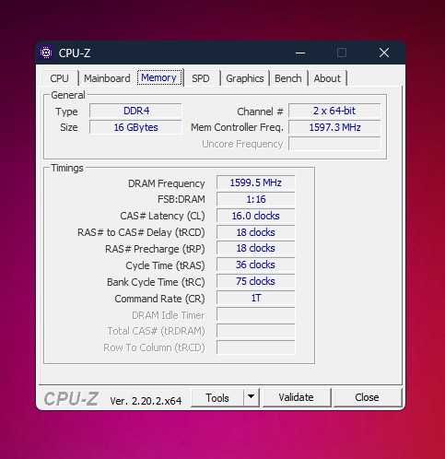
Task: Click the Close button at bottom
Action: click(x=367, y=397)
